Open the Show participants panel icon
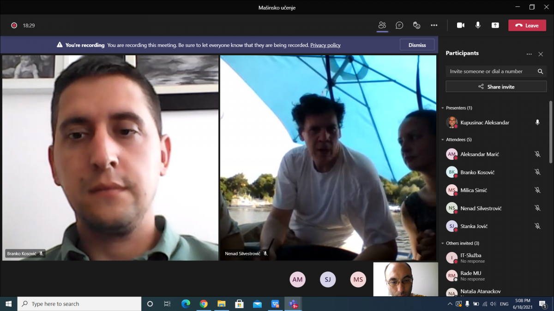554x311 pixels. coord(382,25)
